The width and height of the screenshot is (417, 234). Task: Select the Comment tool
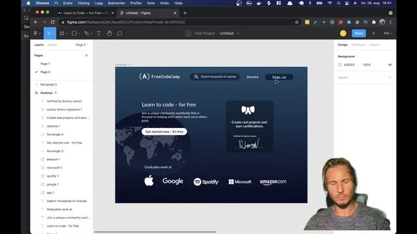click(x=120, y=33)
